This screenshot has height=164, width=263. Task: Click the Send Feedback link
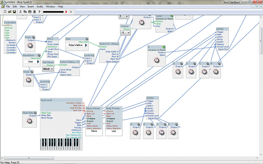click(231, 2)
